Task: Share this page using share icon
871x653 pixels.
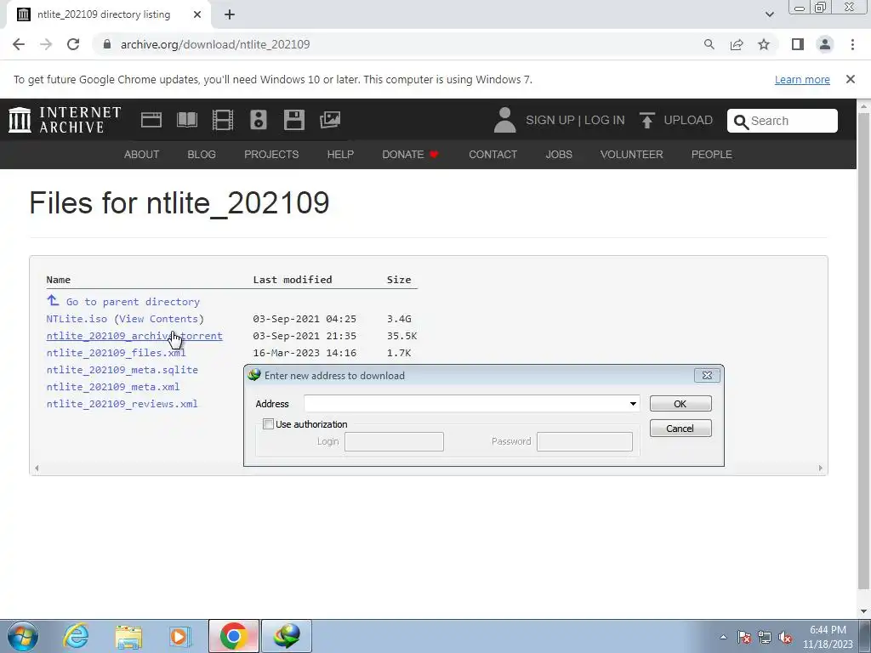Action: tap(737, 44)
